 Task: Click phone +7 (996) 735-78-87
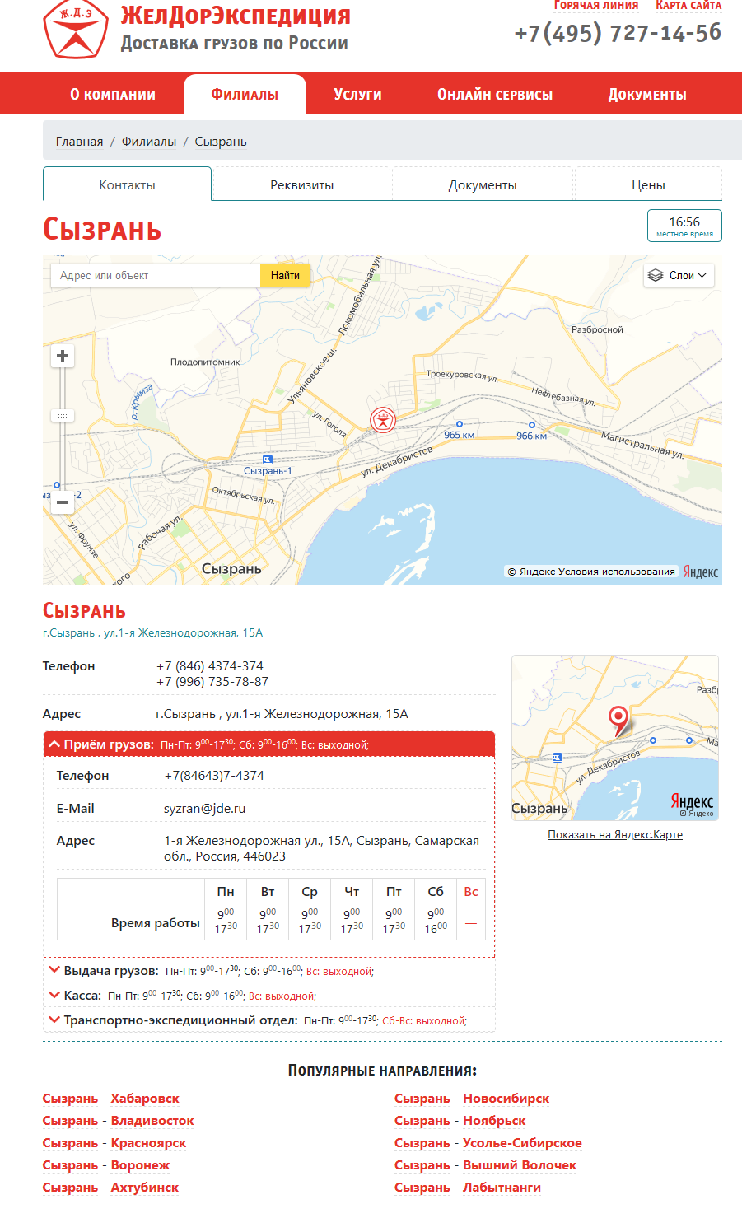coord(212,681)
